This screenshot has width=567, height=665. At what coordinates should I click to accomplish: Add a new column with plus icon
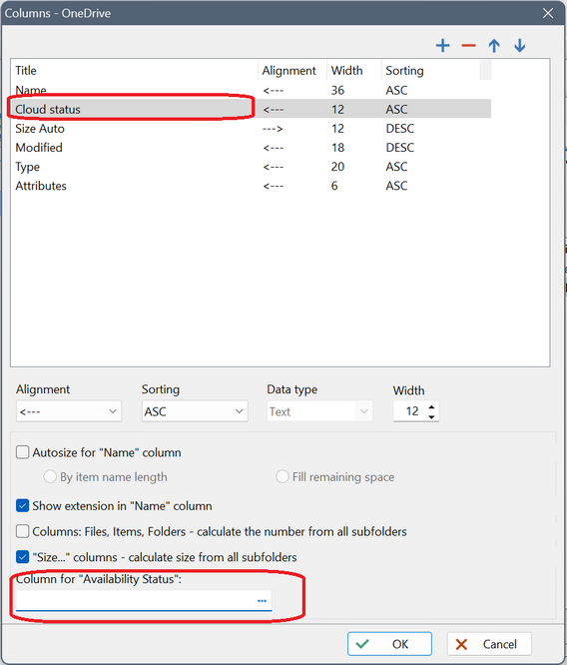pos(443,45)
